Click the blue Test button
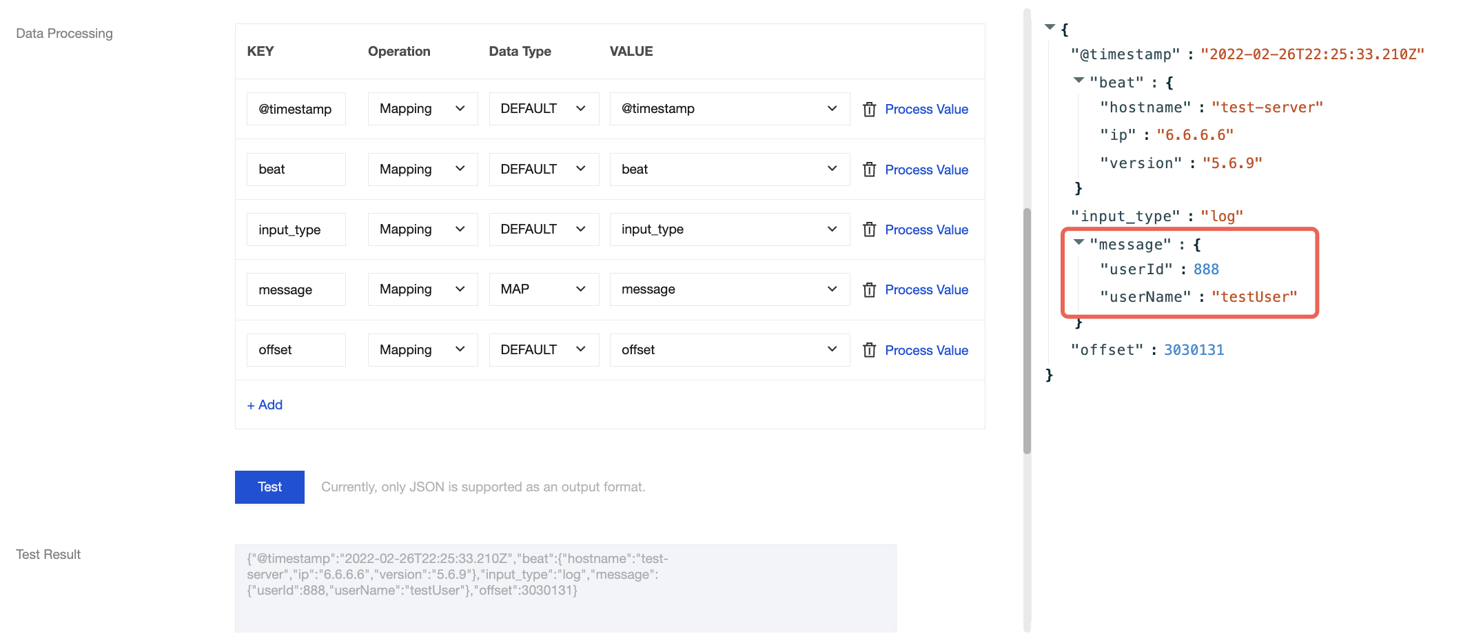The height and width of the screenshot is (634, 1472). [x=269, y=487]
